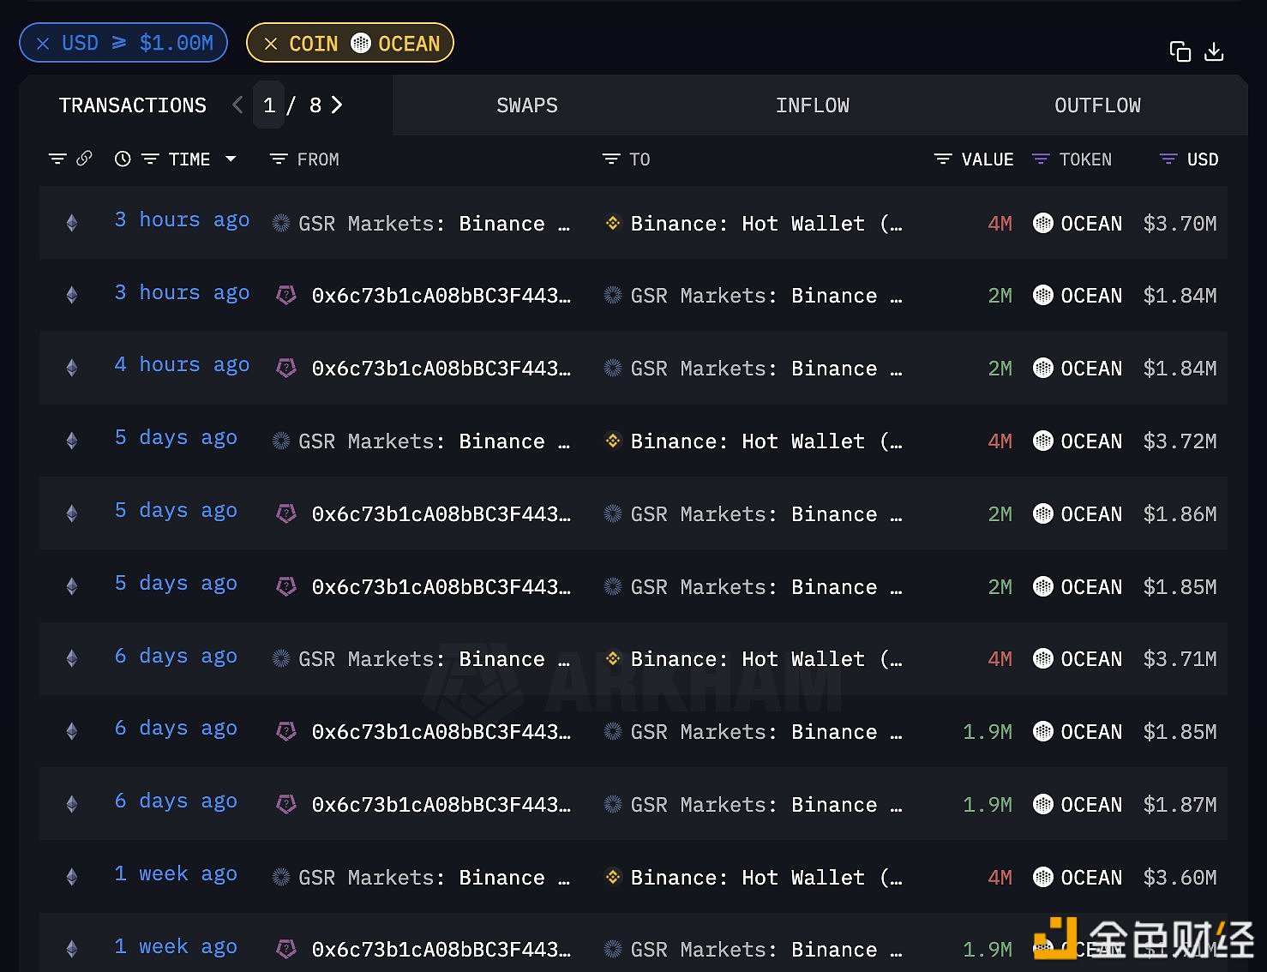Viewport: 1267px width, 972px height.
Task: Click the $1.84M value in 3 hours ago row
Action: (x=1180, y=296)
